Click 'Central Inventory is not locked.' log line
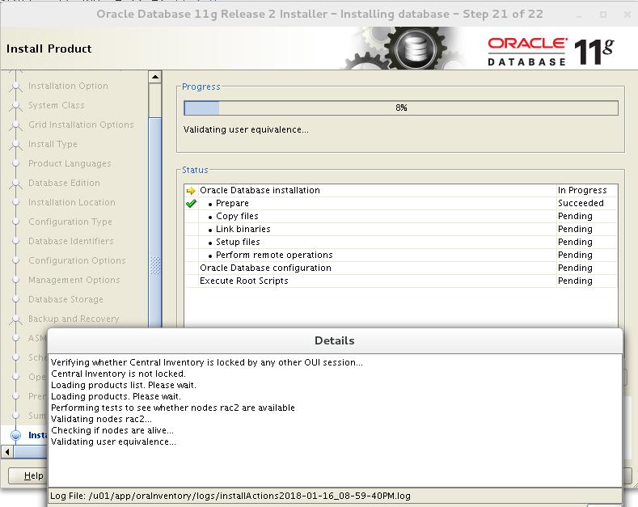Screen dimensions: 638x507 [118, 374]
